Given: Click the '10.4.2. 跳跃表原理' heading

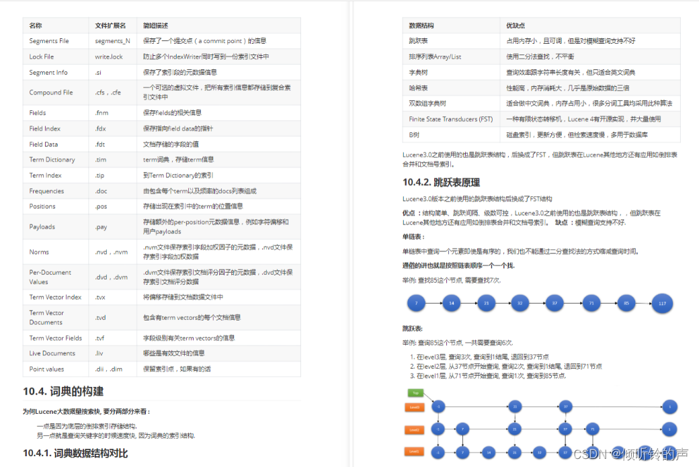Looking at the screenshot, I should point(441,182).
